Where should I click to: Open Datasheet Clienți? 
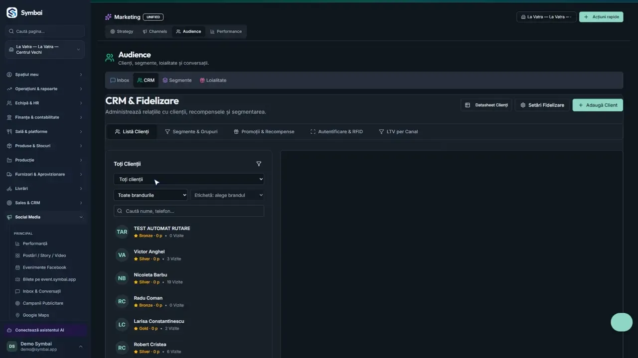pos(486,105)
